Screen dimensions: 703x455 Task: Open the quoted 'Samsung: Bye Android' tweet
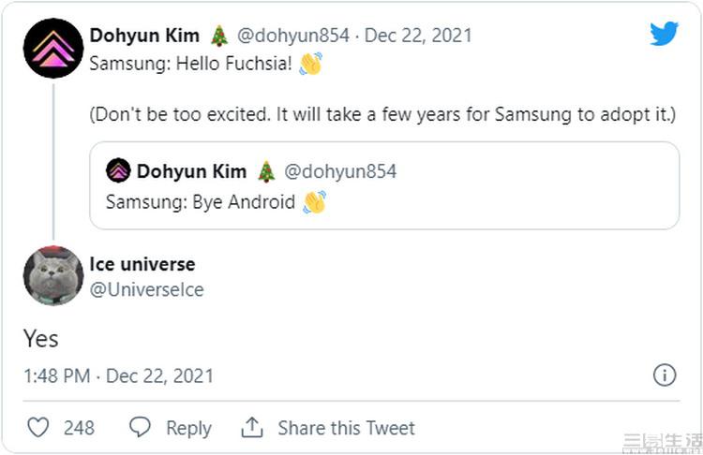click(384, 200)
